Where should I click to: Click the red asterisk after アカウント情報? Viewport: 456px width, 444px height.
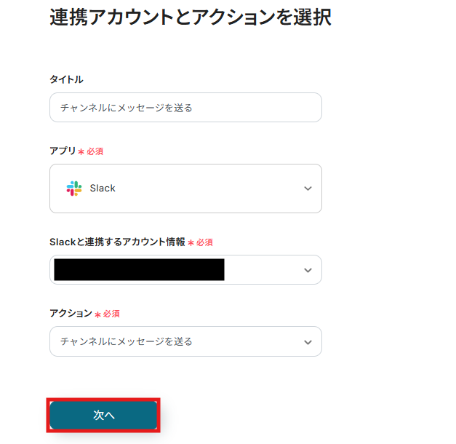(191, 242)
